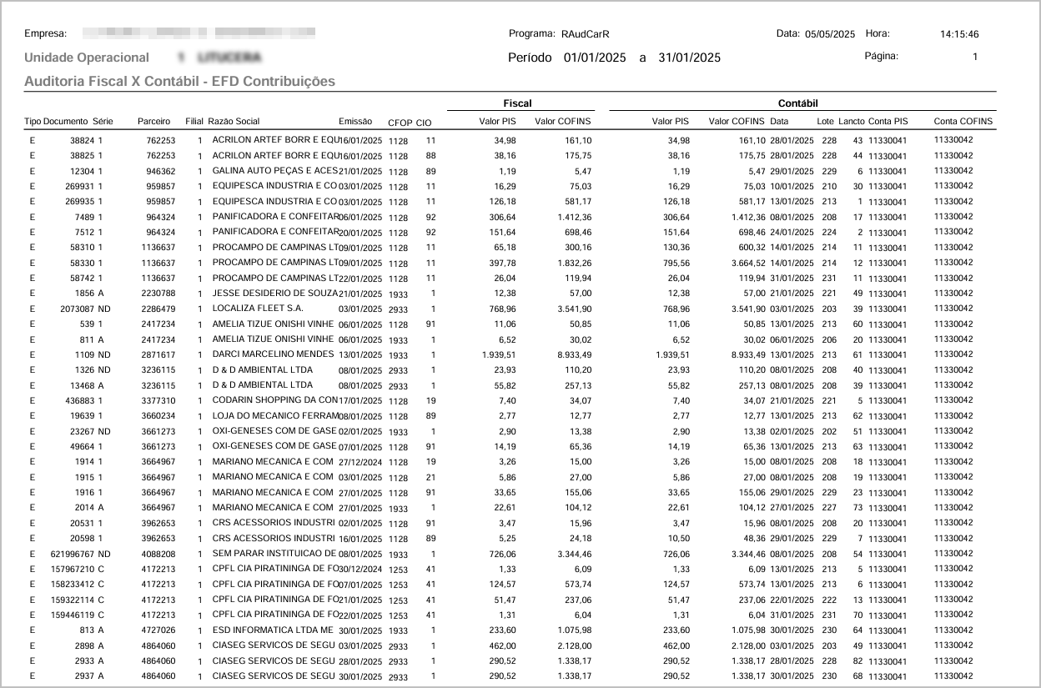Viewport: 1041px width, 688px height.
Task: Click document number "2937"
Action: pos(86,676)
